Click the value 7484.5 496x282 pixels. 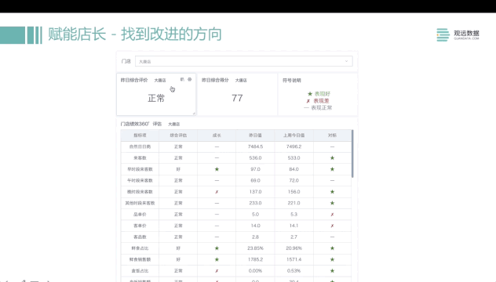[255, 146]
